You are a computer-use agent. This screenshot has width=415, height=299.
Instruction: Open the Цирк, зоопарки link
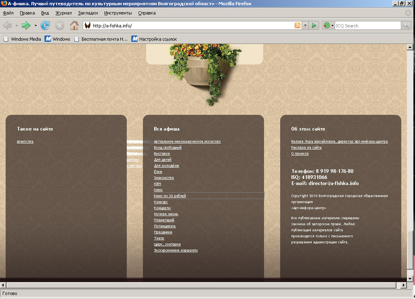point(167,244)
